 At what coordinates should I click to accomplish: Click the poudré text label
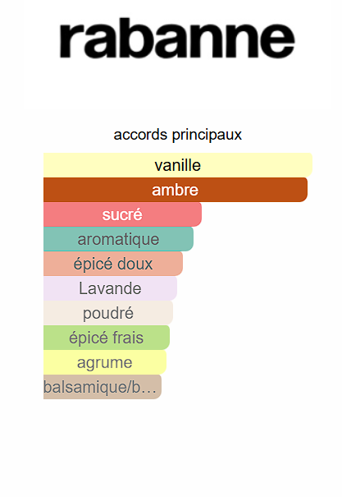coord(108,314)
